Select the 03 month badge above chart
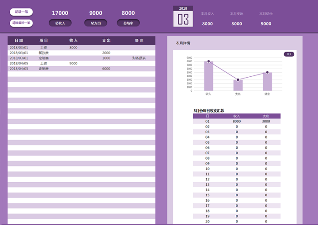The width and height of the screenshot is (318, 225). (x=289, y=54)
